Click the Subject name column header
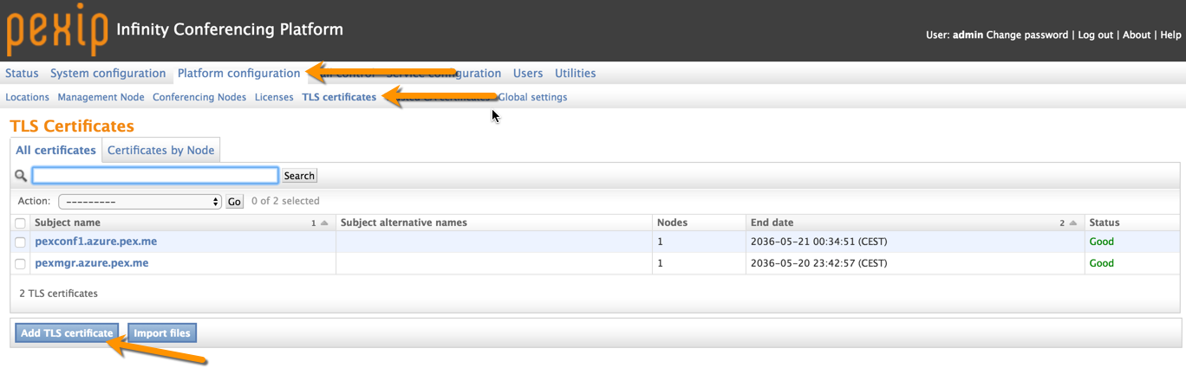This screenshot has width=1186, height=368. pyautogui.click(x=68, y=223)
